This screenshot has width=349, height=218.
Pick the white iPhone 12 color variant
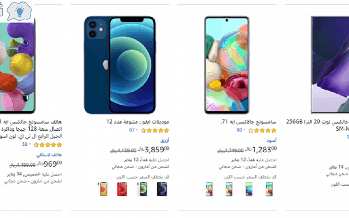click(103, 189)
